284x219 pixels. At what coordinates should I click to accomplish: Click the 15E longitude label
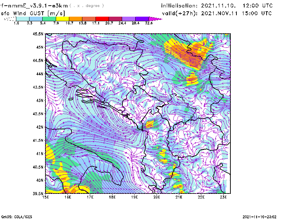tap(45, 197)
